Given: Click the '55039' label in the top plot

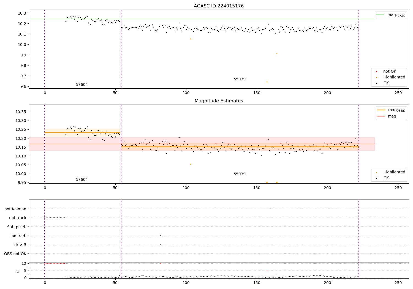Looking at the screenshot, I should (240, 79).
